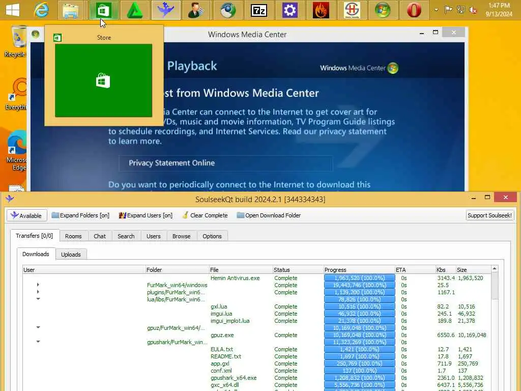Open the green triangle app in taskbar

click(x=134, y=10)
